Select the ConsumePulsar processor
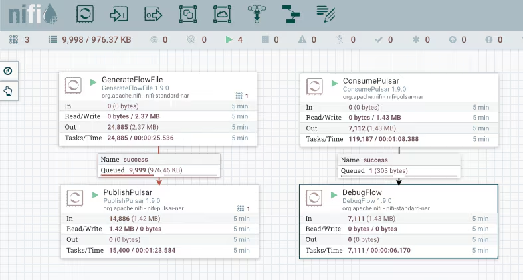Image resolution: width=523 pixels, height=280 pixels. [x=370, y=81]
